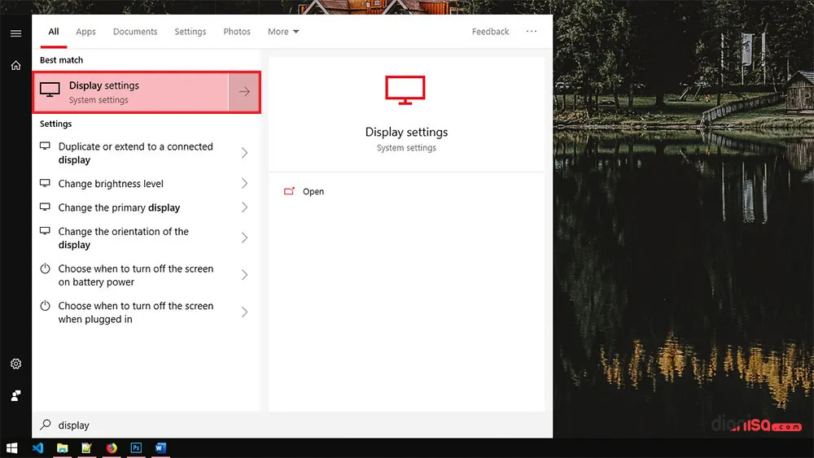Expand the turn off screen when plugged in chevron
Image resolution: width=814 pixels, height=458 pixels.
coord(244,312)
